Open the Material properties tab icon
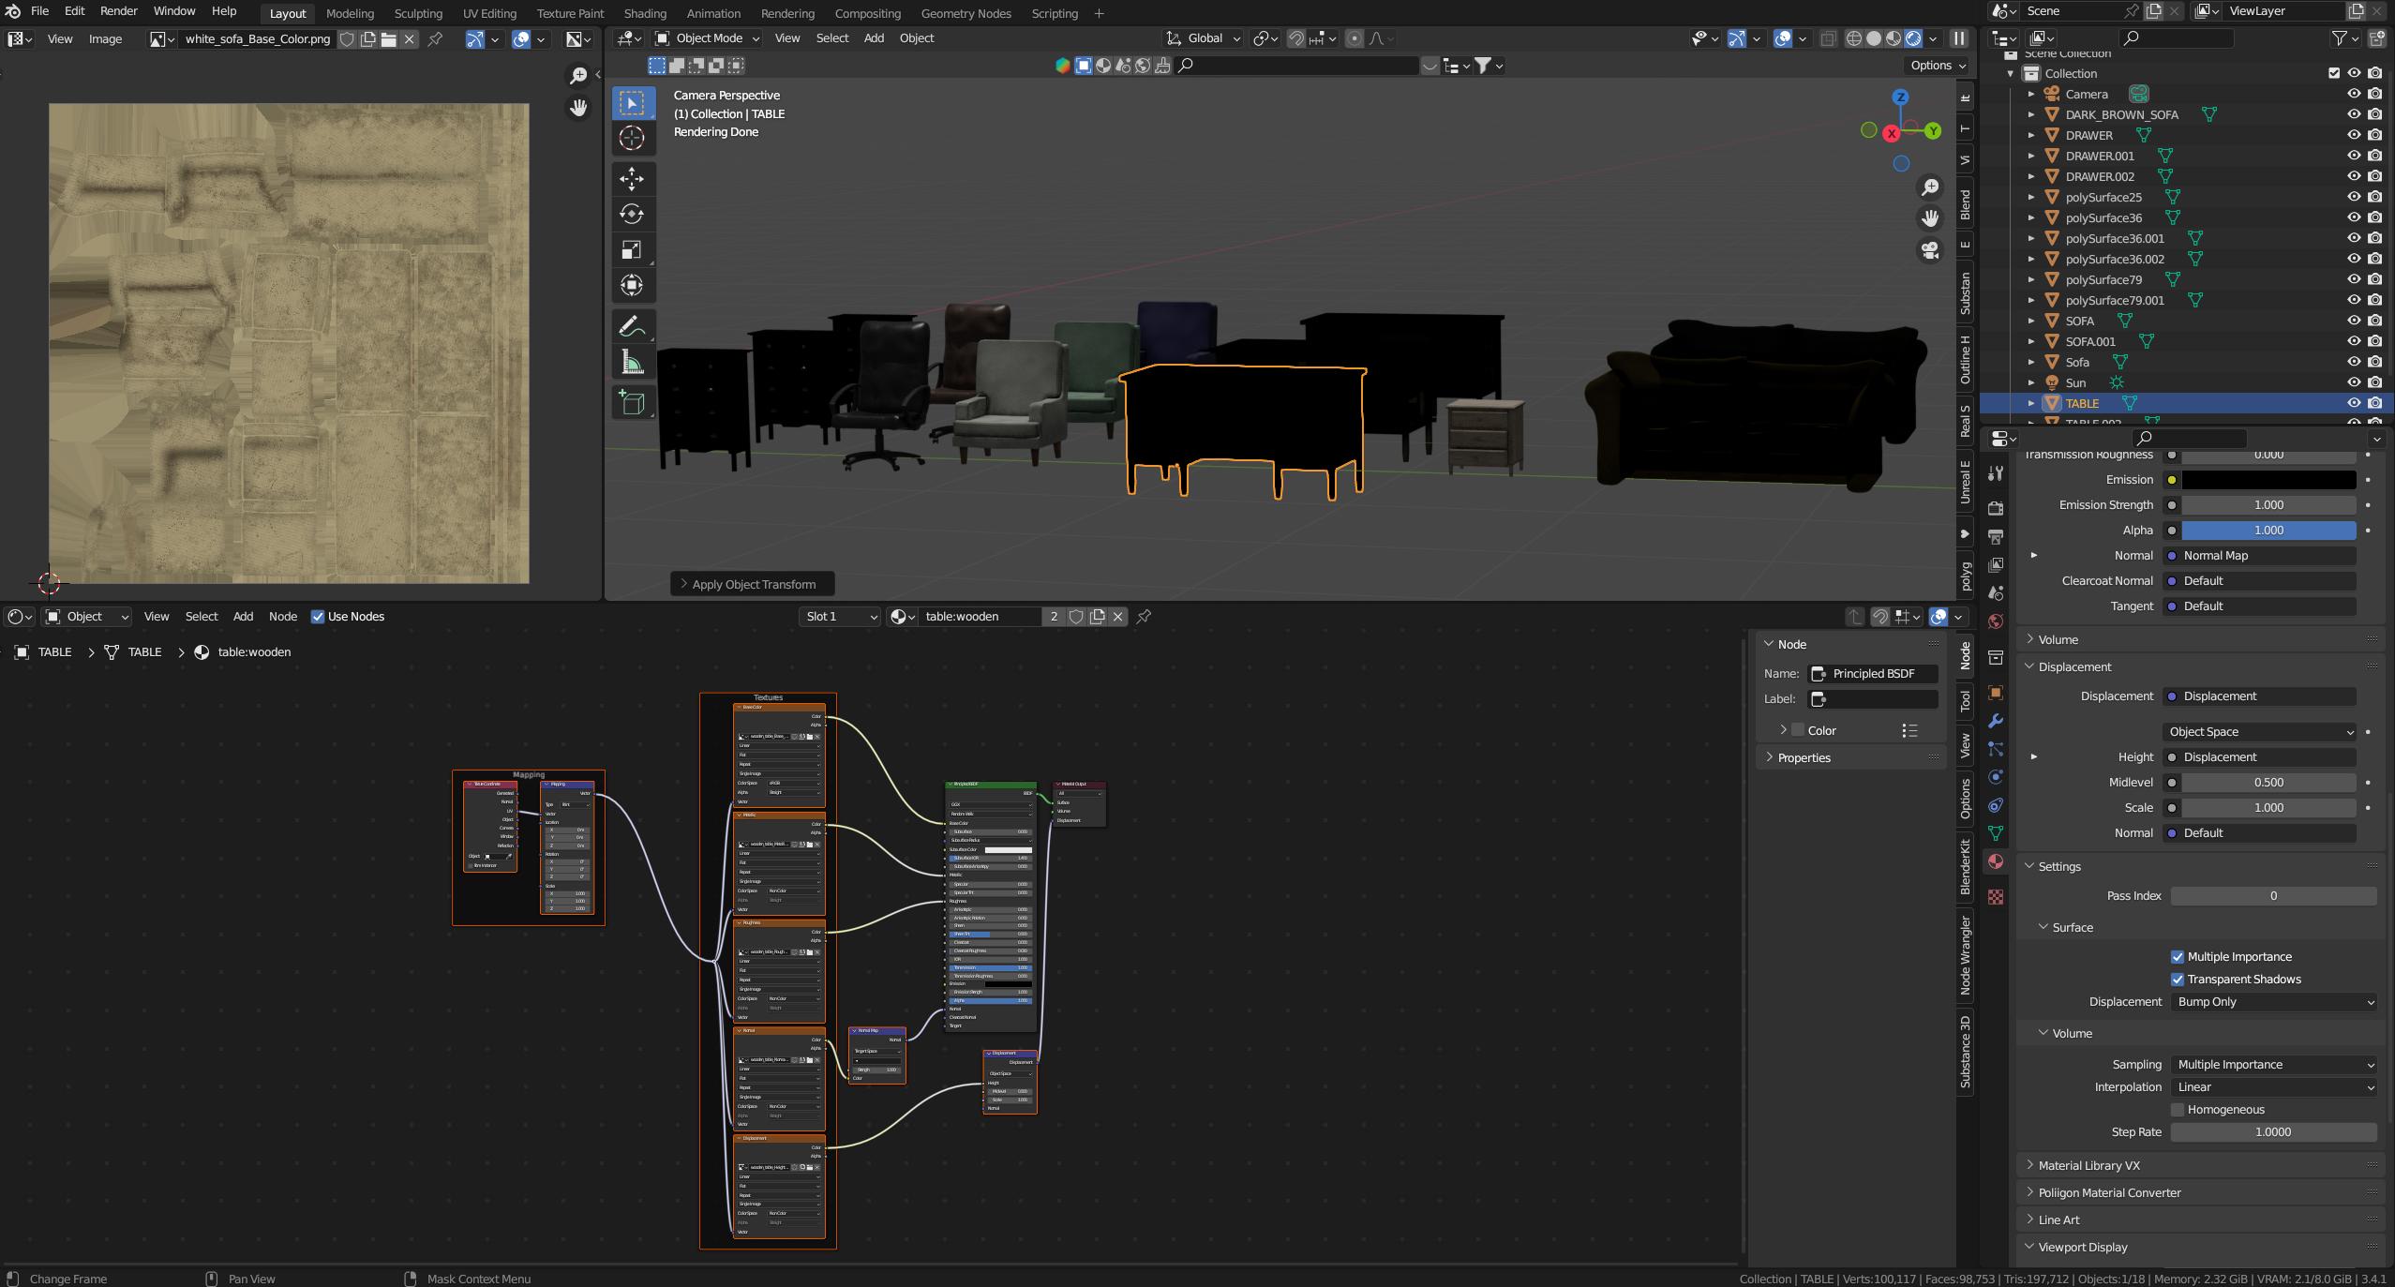2395x1287 pixels. 1996,861
